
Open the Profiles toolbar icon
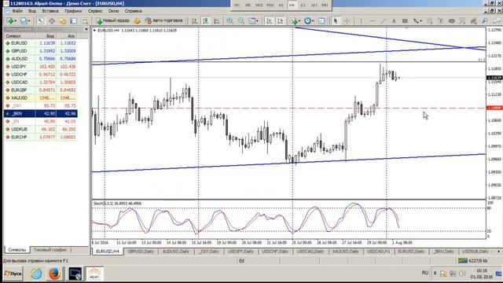24,21
